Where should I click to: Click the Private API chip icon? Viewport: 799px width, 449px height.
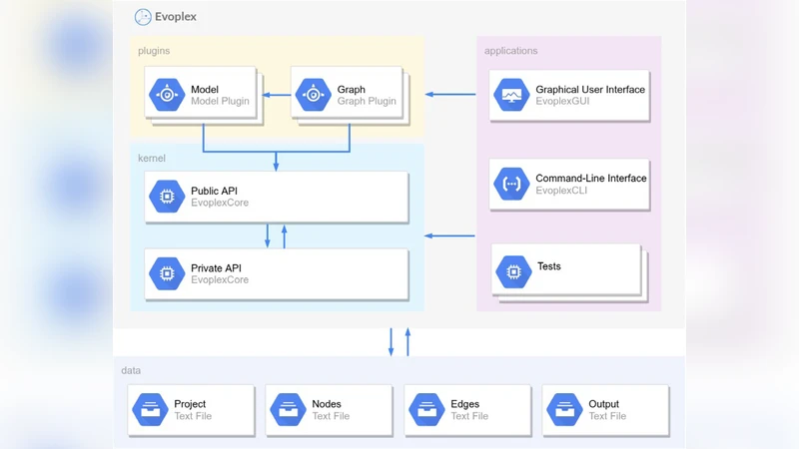pos(167,274)
